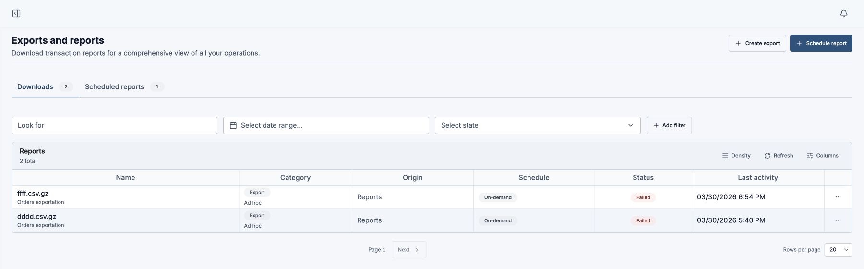Select the Downloads tab
The width and height of the screenshot is (864, 269).
click(45, 87)
